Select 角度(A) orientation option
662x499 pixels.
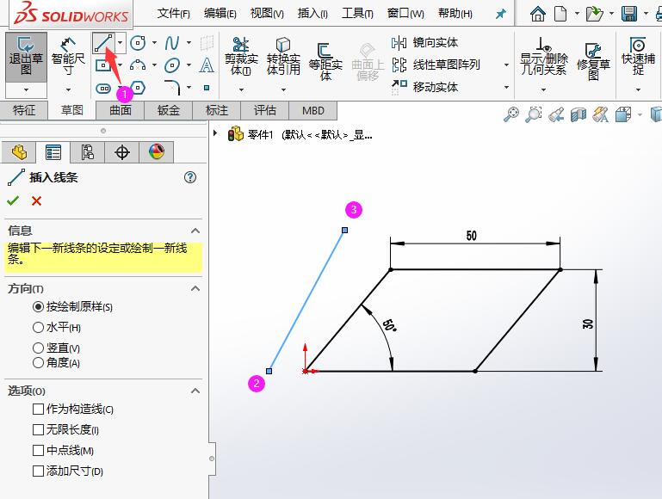pyautogui.click(x=56, y=363)
